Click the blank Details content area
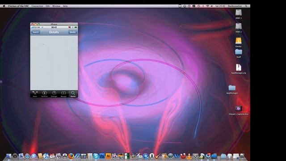286x161 pixels. tap(54, 63)
